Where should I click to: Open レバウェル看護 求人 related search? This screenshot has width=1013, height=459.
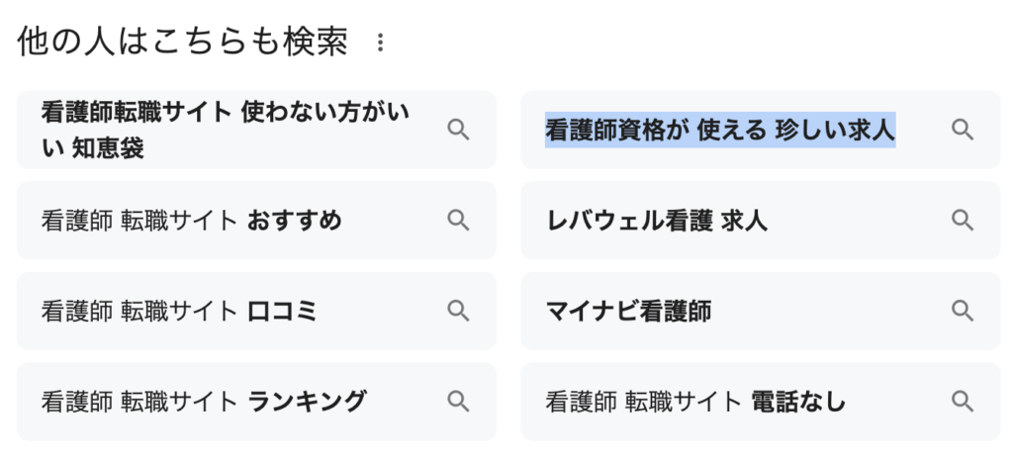point(657,222)
